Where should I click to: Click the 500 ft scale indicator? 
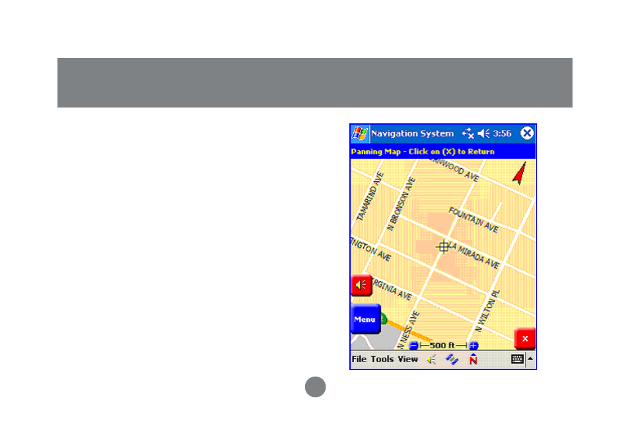pos(443,345)
